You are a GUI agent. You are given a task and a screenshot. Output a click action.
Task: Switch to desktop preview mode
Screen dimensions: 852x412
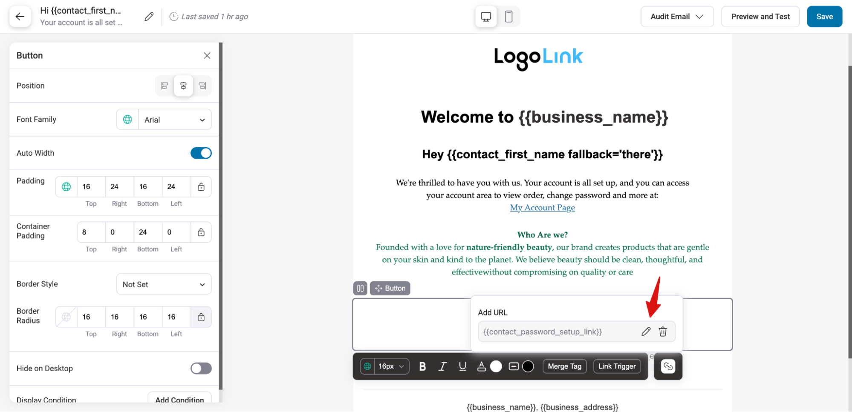tap(485, 16)
